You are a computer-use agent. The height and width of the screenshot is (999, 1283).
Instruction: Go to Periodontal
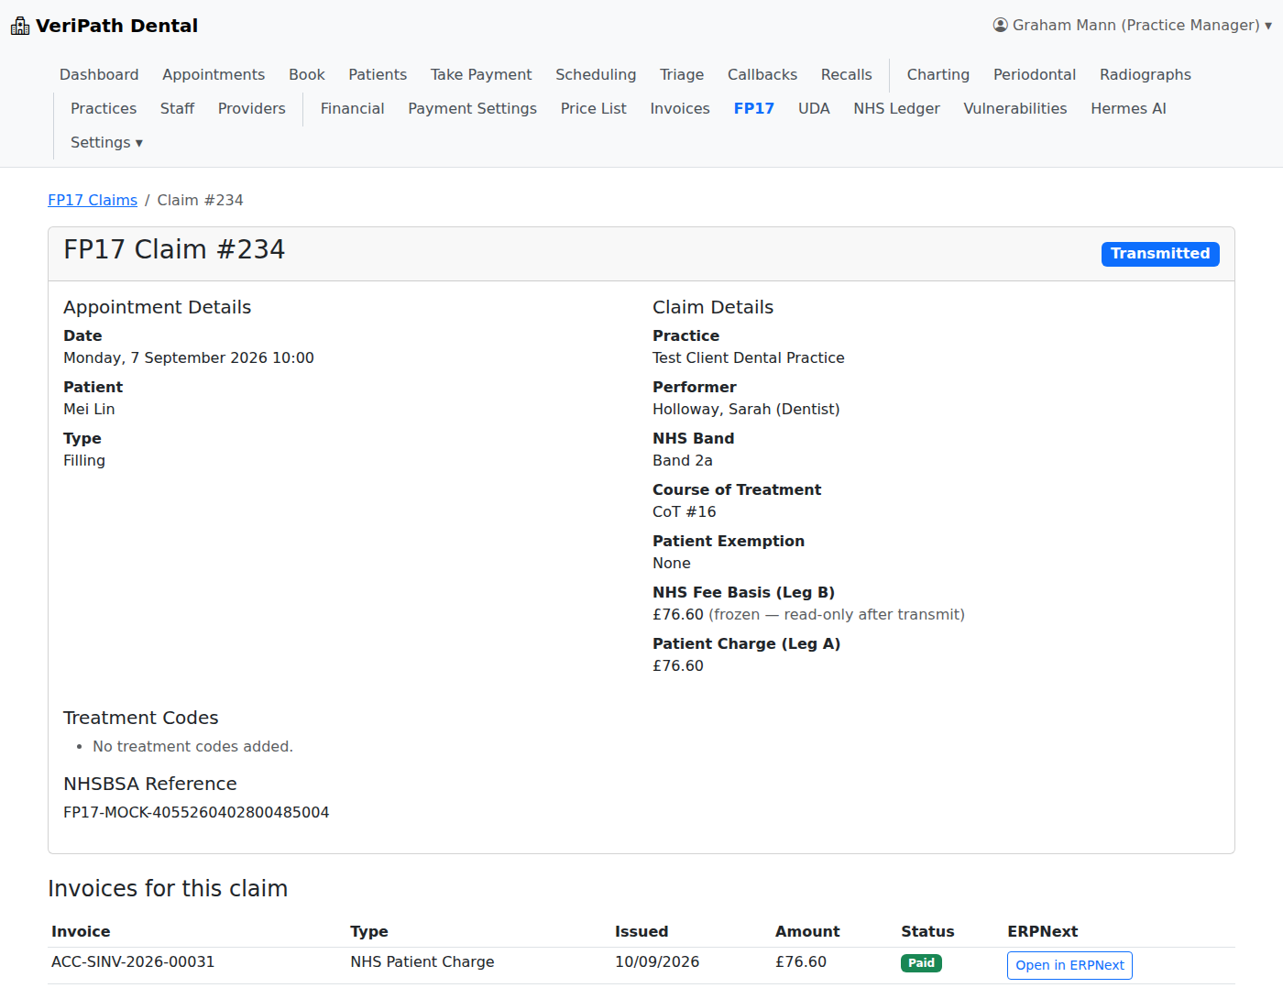click(1035, 74)
